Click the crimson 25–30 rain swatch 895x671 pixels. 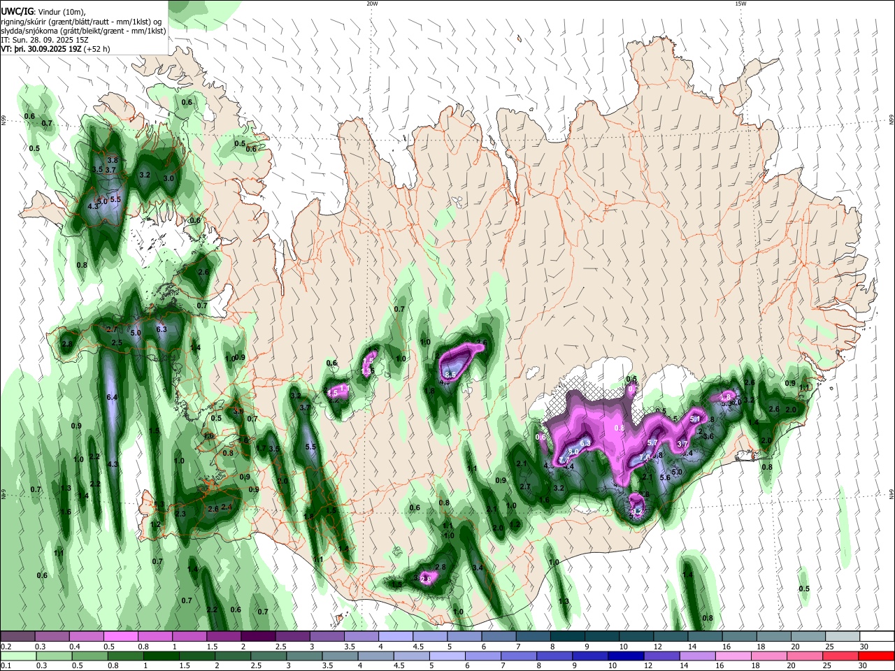point(839,656)
